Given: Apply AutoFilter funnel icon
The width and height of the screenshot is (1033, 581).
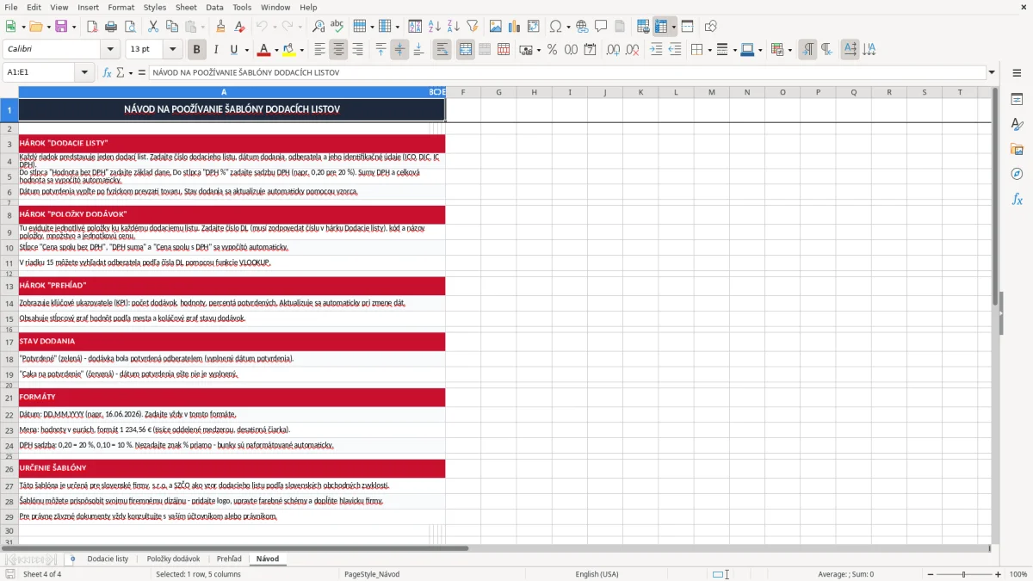Looking at the screenshot, I should 472,27.
